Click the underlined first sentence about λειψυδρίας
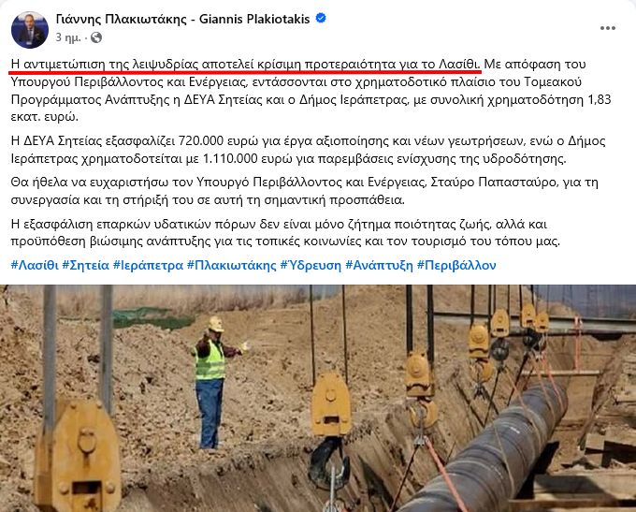This screenshot has height=512, width=636. pos(246,65)
